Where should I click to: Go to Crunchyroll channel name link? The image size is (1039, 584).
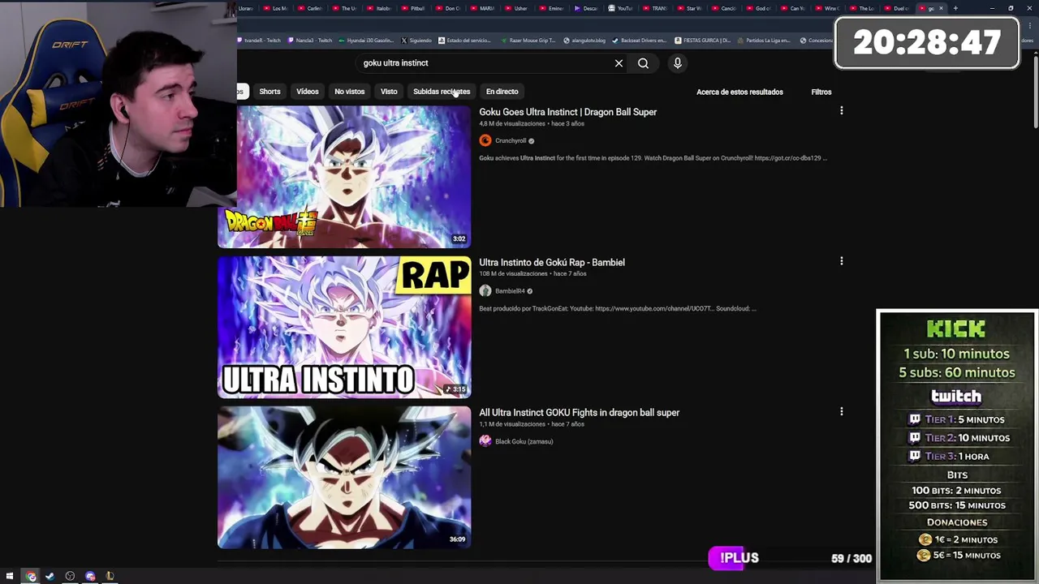(x=511, y=140)
